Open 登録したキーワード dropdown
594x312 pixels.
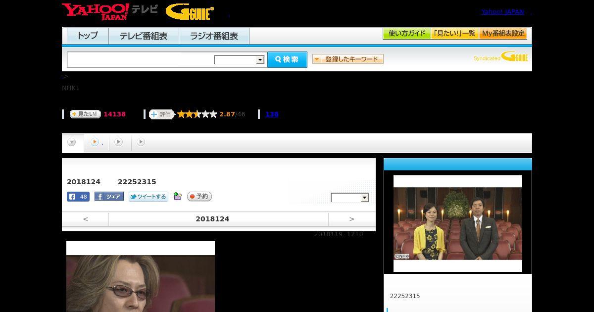[x=348, y=59]
